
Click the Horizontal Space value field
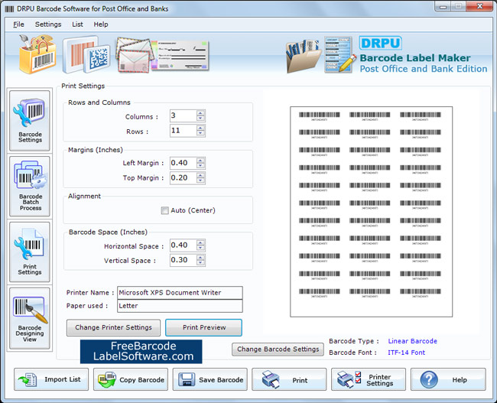[184, 245]
